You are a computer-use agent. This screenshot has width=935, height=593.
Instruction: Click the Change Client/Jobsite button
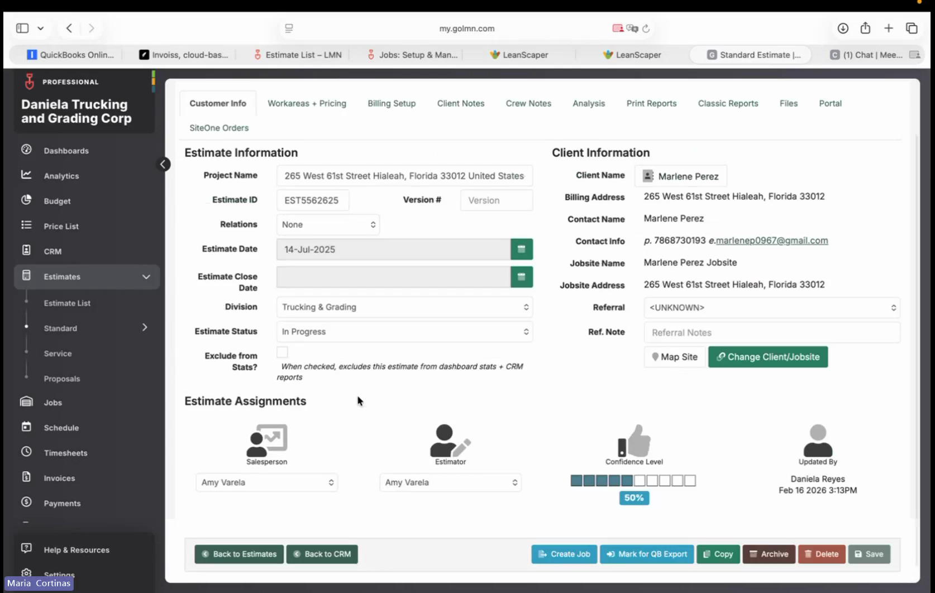(768, 357)
